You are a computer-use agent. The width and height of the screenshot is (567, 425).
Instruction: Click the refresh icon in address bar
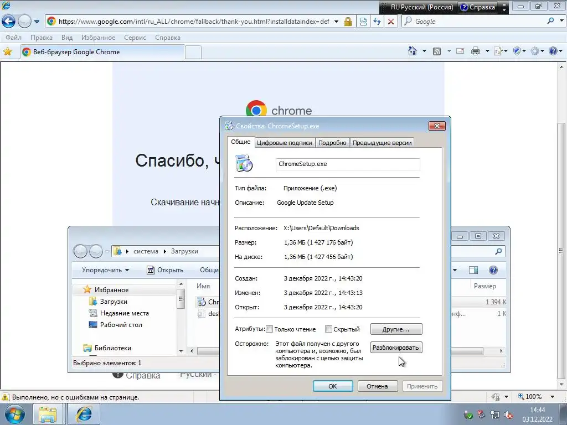(x=377, y=22)
